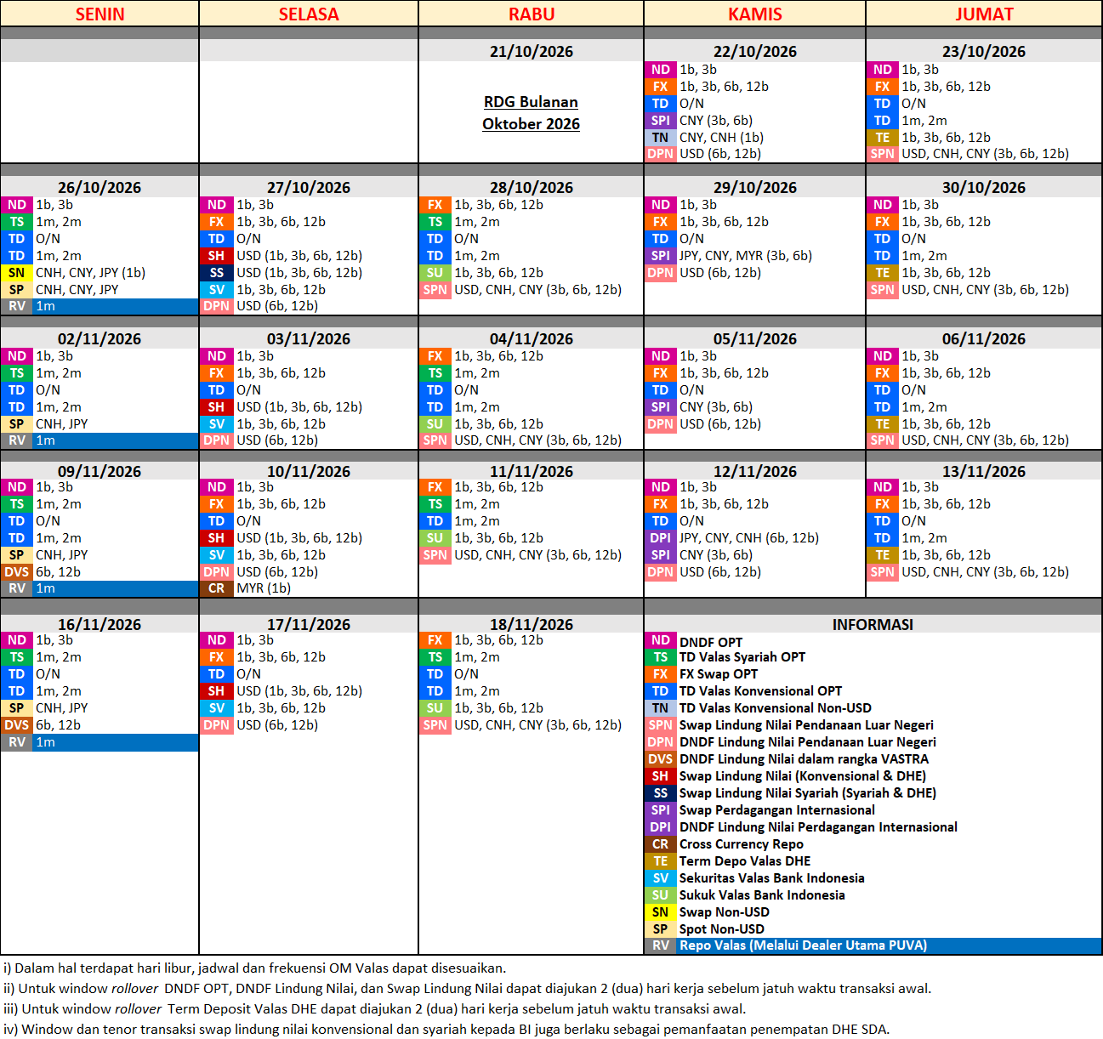Viewport: 1103px width, 1039px height.
Task: Click the date heading 04/11/2026
Action: tap(532, 338)
